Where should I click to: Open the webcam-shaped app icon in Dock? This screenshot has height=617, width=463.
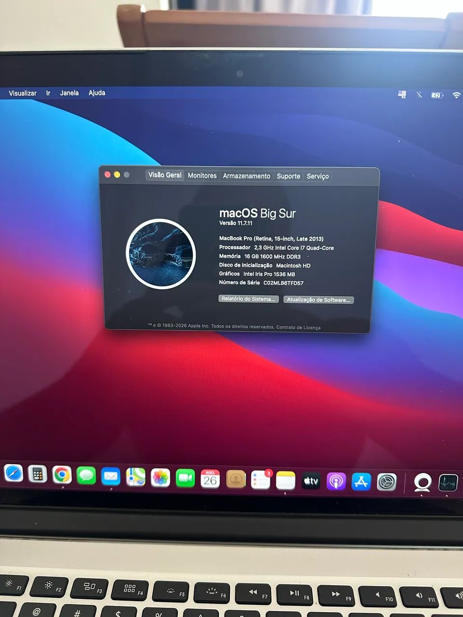[422, 483]
